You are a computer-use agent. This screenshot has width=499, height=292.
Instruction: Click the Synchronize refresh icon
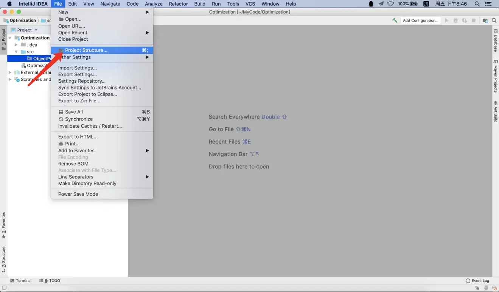pos(61,119)
